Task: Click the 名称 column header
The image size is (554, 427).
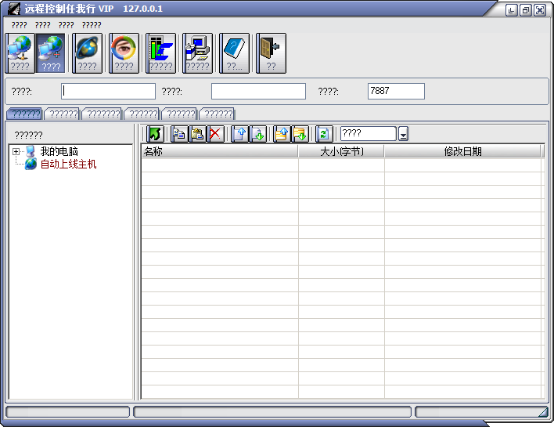Action: pos(219,152)
